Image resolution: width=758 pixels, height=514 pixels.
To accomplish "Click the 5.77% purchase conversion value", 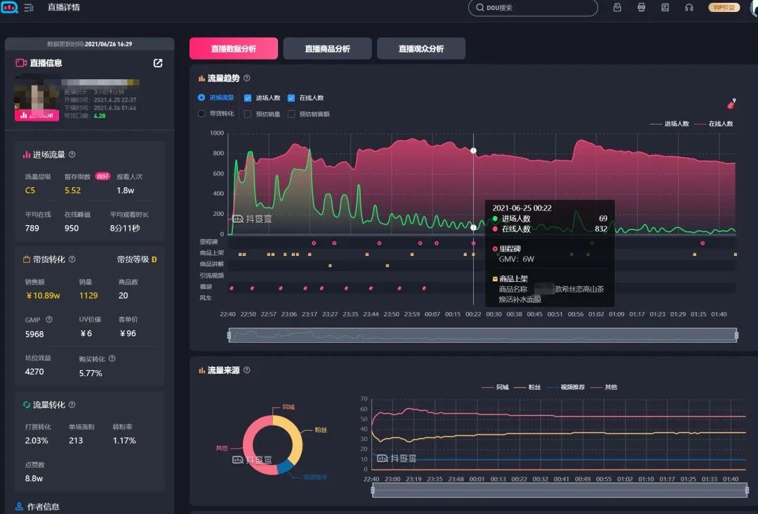I will [x=91, y=373].
